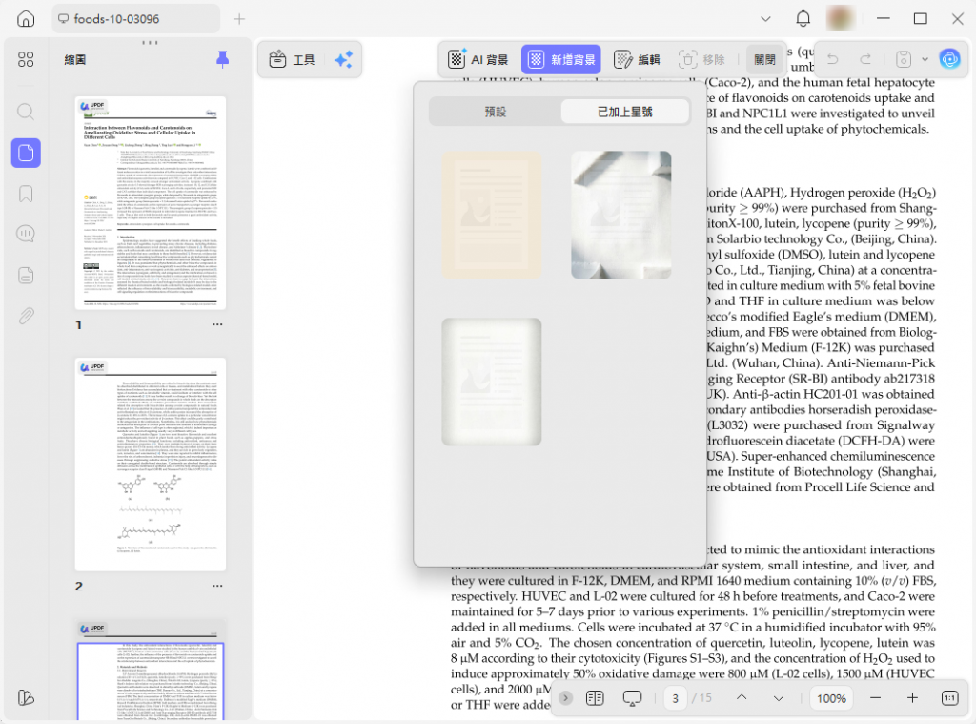The image size is (976, 724).
Task: Select the page thumbnails sidebar icon
Action: coord(26,153)
